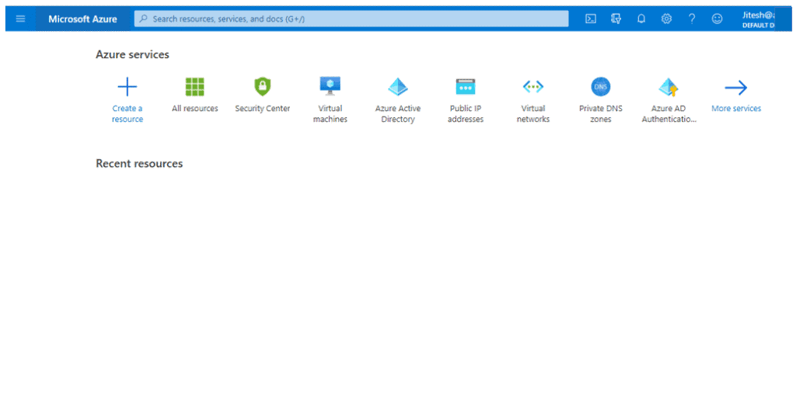Click the All resources label
Image resolution: width=796 pixels, height=407 pixels.
pyautogui.click(x=195, y=108)
